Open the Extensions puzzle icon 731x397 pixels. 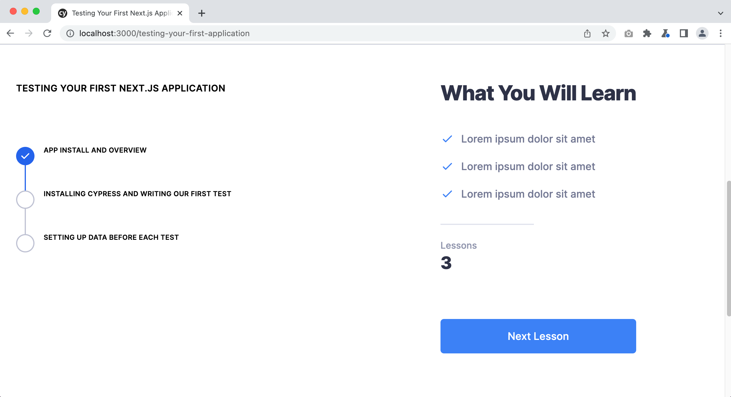pos(647,34)
